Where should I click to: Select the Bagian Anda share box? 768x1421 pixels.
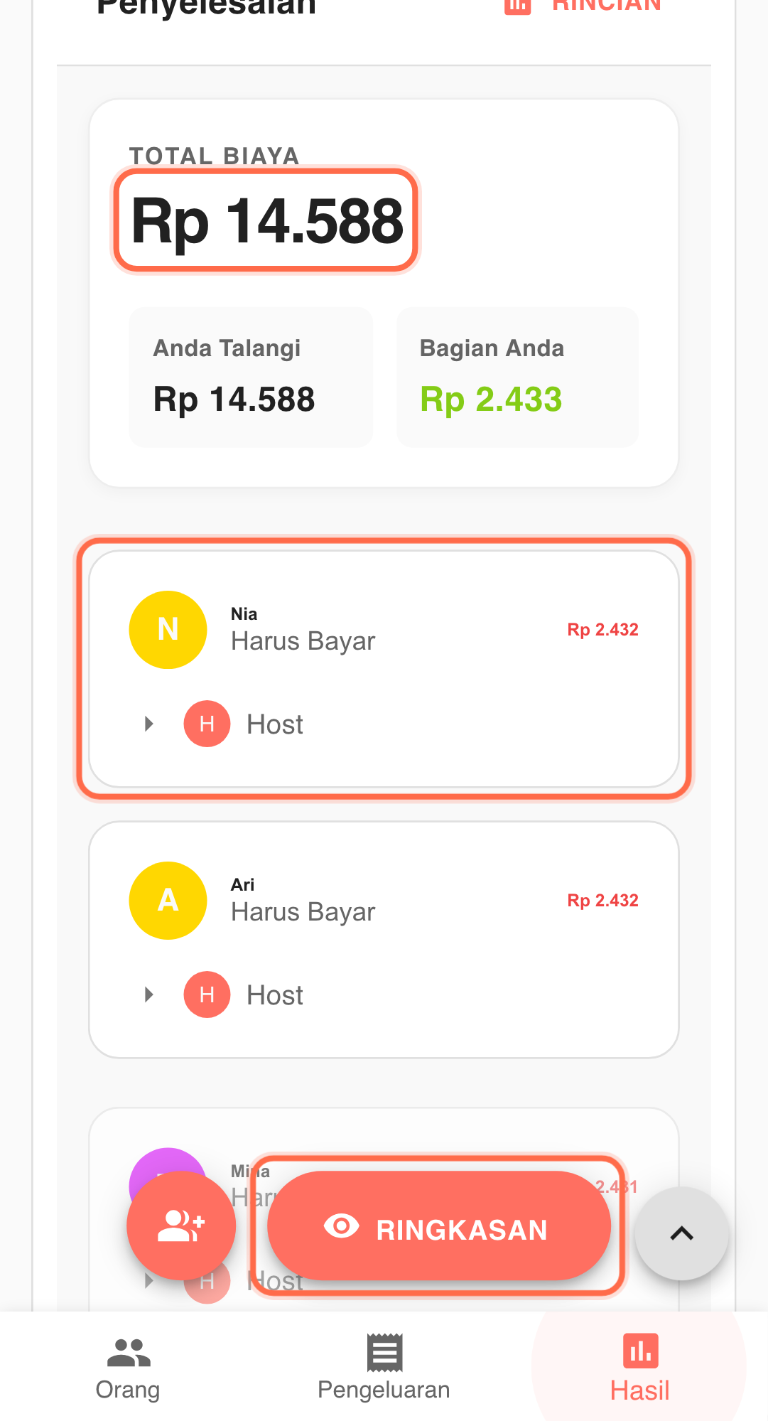pos(517,377)
